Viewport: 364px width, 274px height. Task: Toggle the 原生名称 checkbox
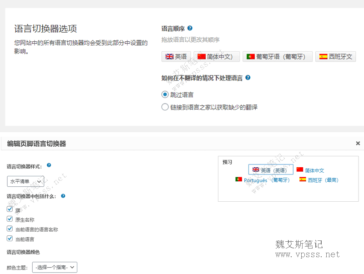(x=10, y=219)
